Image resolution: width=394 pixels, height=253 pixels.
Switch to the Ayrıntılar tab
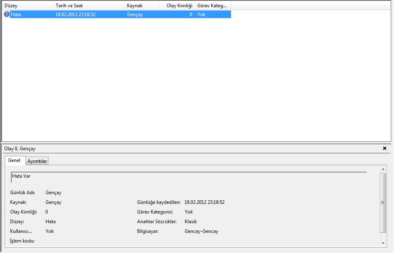[x=37, y=161]
